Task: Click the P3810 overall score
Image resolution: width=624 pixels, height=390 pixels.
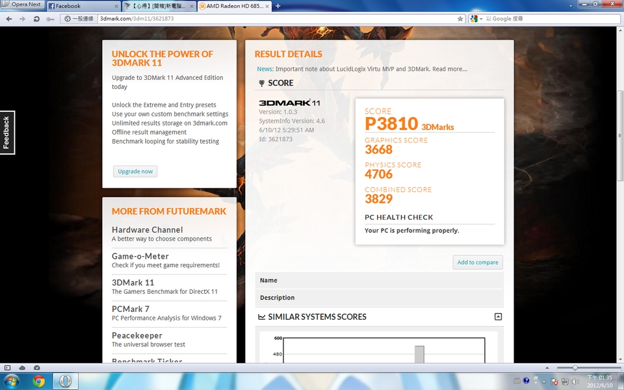Action: (391, 123)
